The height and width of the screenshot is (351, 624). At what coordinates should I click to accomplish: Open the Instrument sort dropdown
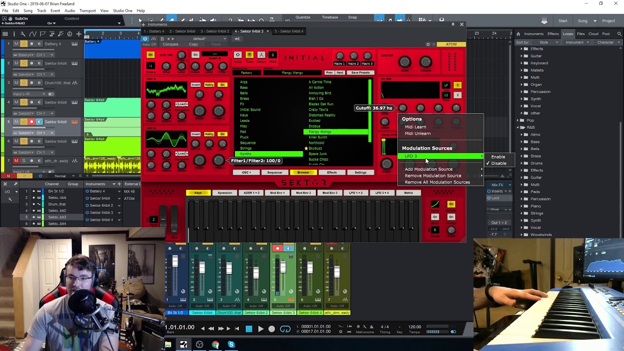[577, 42]
